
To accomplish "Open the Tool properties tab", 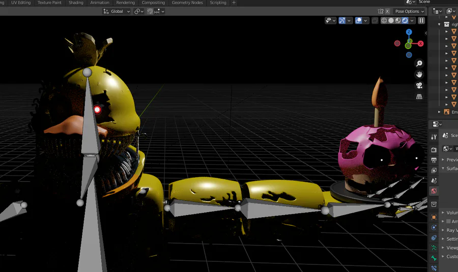I will pos(434,137).
